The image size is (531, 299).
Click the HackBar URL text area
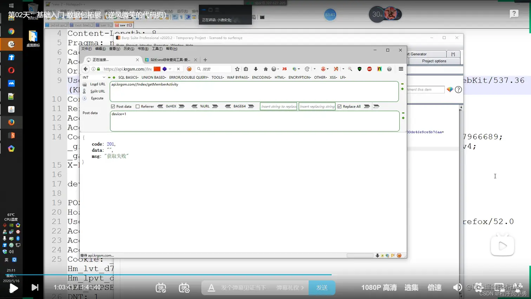click(x=254, y=91)
